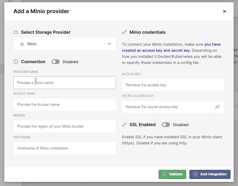
Task: Select the Hostname of Minio installation field
Action: pyautogui.click(x=64, y=148)
